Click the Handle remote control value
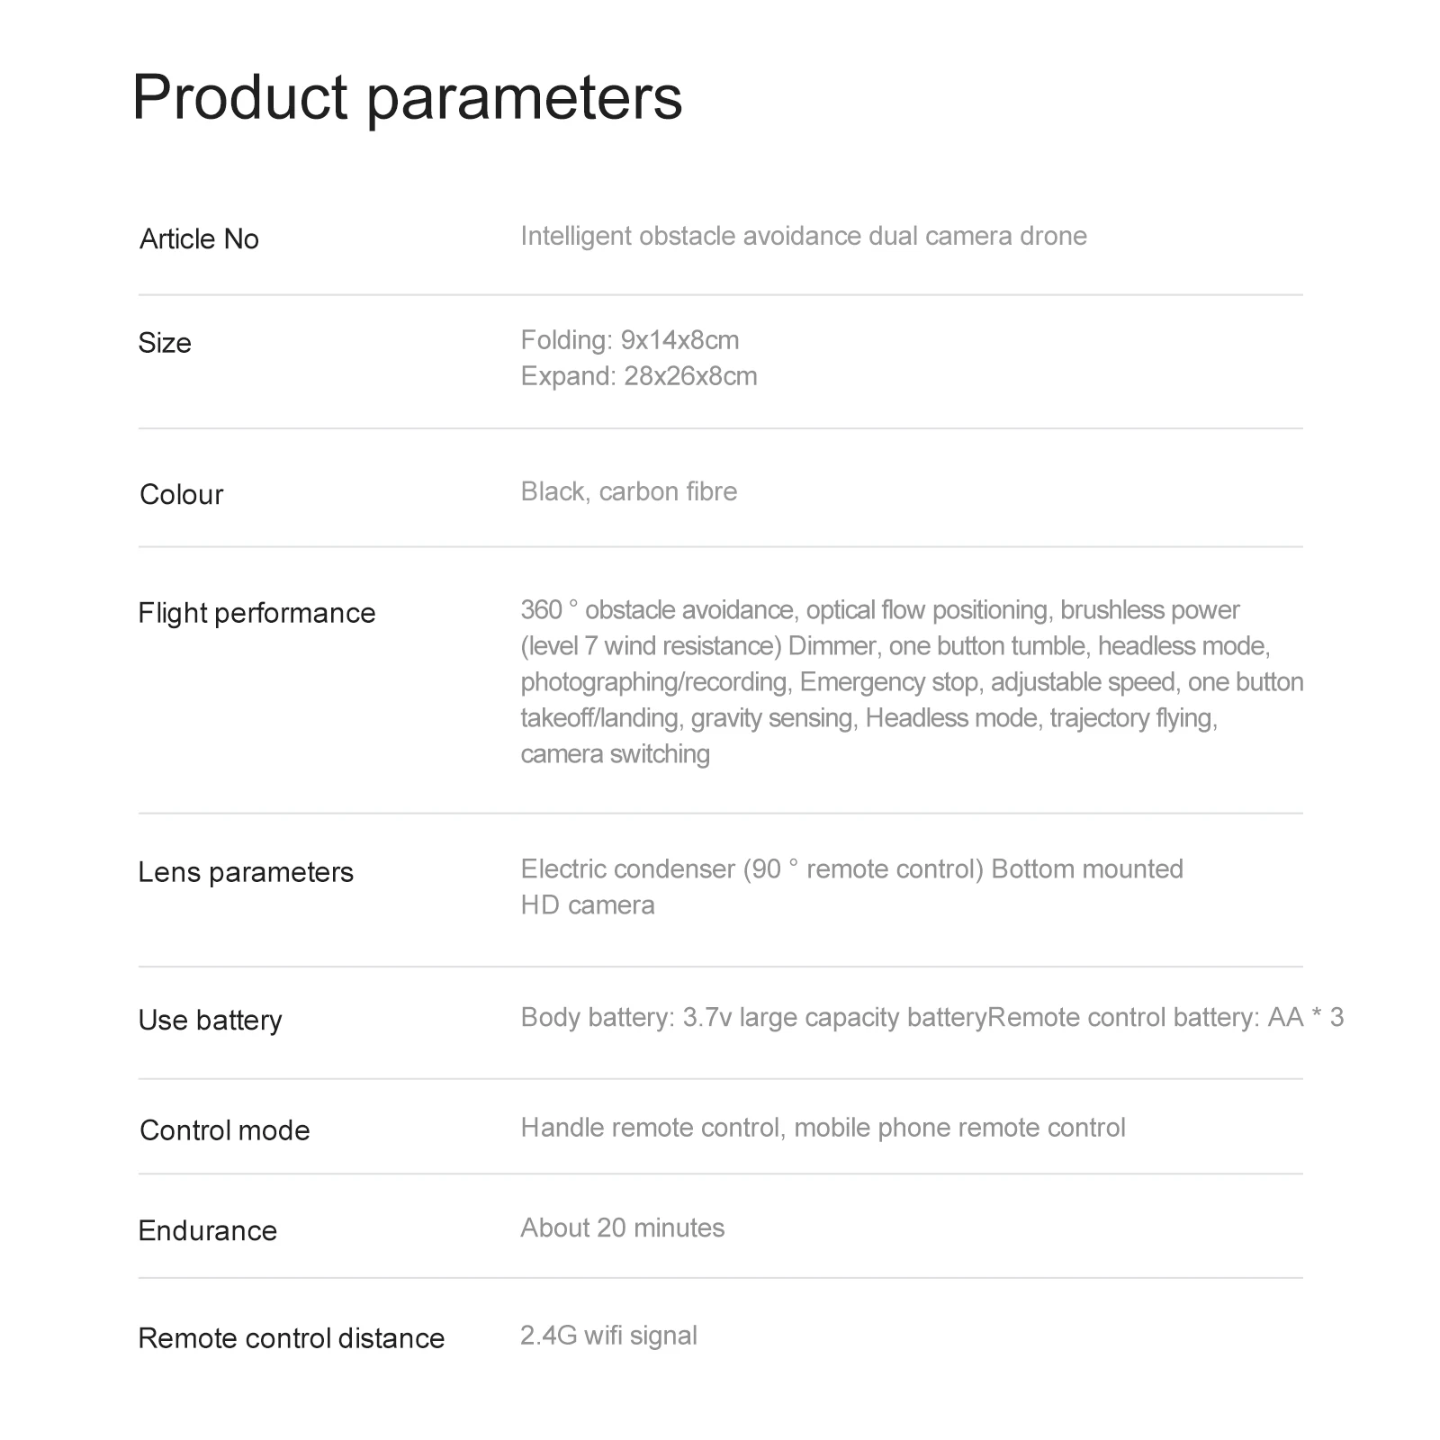 [x=823, y=1128]
